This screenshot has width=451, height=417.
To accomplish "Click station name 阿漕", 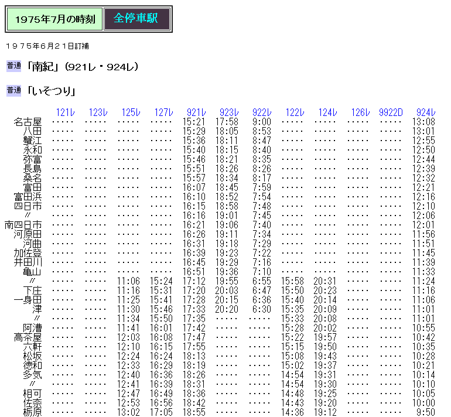I will (32, 328).
